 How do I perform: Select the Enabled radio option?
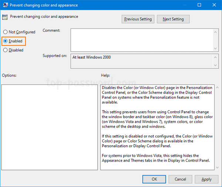pyautogui.click(x=6, y=41)
